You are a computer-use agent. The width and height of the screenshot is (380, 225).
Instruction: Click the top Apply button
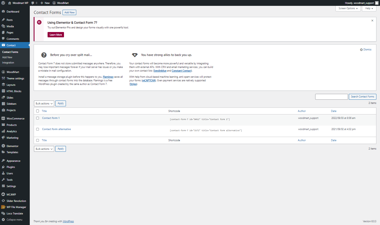pyautogui.click(x=61, y=104)
